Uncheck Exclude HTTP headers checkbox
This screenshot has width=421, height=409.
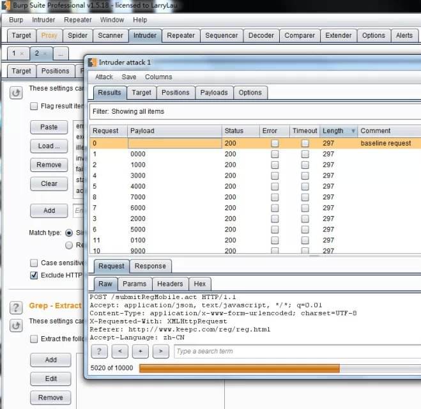pos(34,275)
